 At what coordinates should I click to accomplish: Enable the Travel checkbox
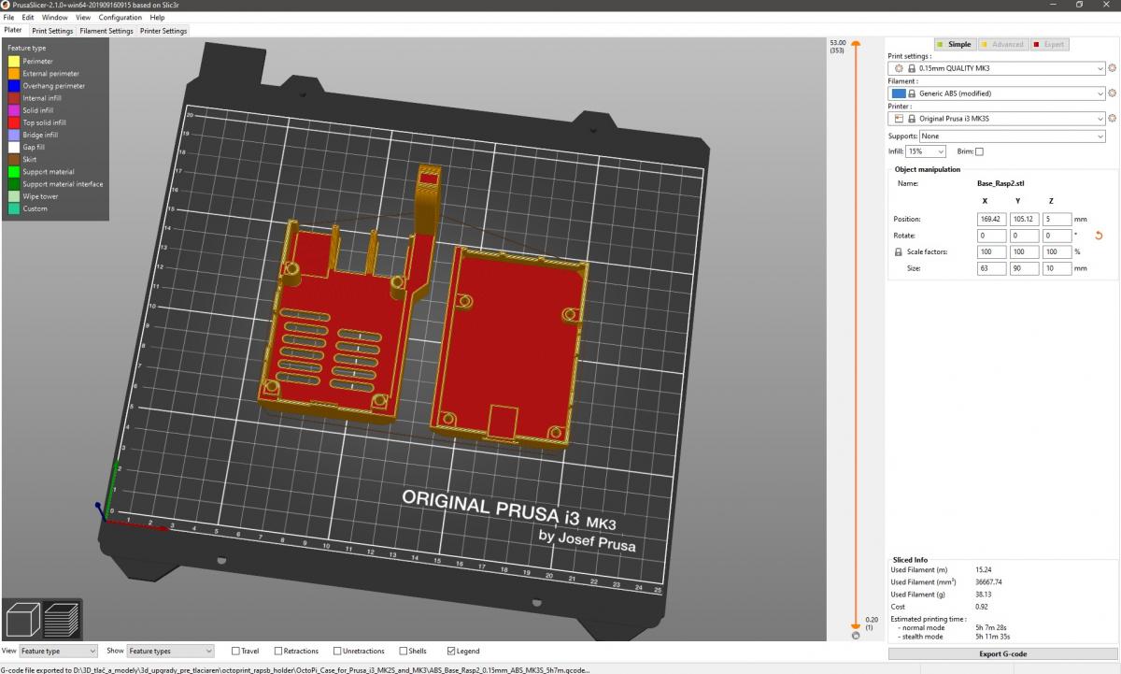(235, 651)
